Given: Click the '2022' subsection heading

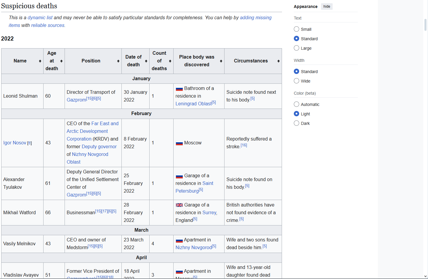Looking at the screenshot, I should 7,39.
